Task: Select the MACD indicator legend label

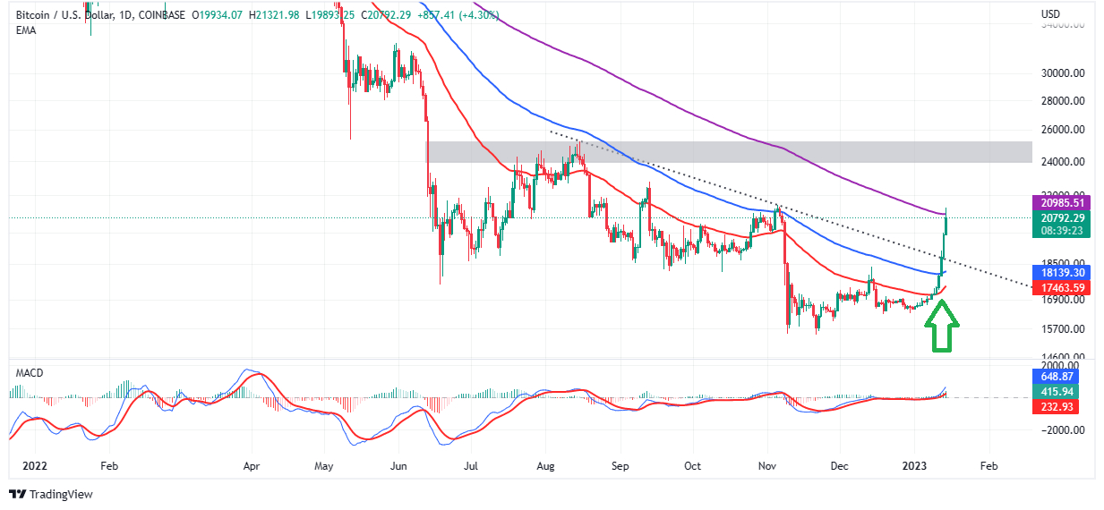Action: pos(29,372)
